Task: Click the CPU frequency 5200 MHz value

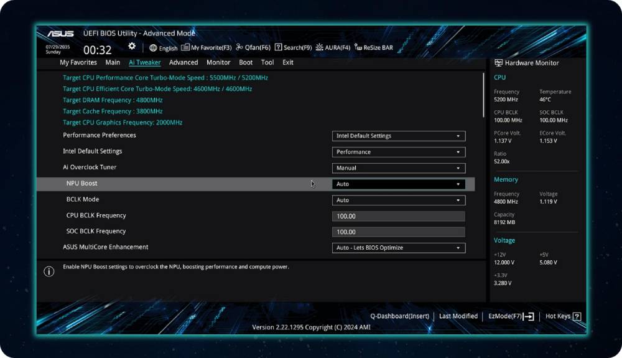Action: pyautogui.click(x=506, y=100)
